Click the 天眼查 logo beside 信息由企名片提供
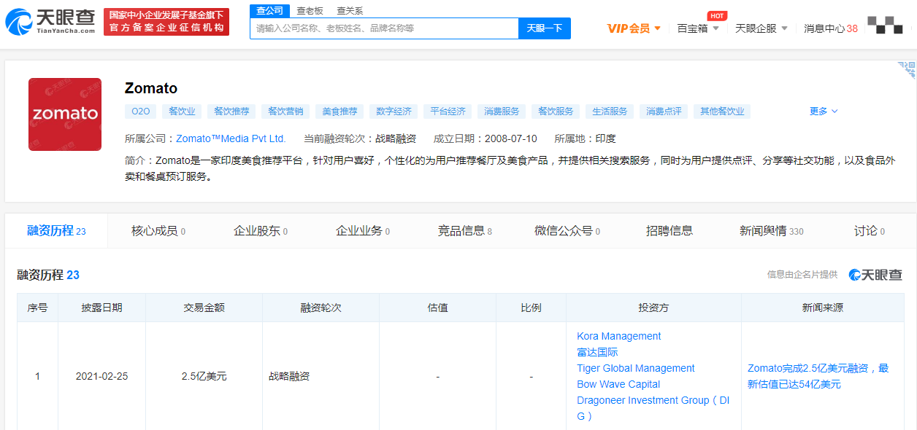This screenshot has width=917, height=430. tap(875, 275)
